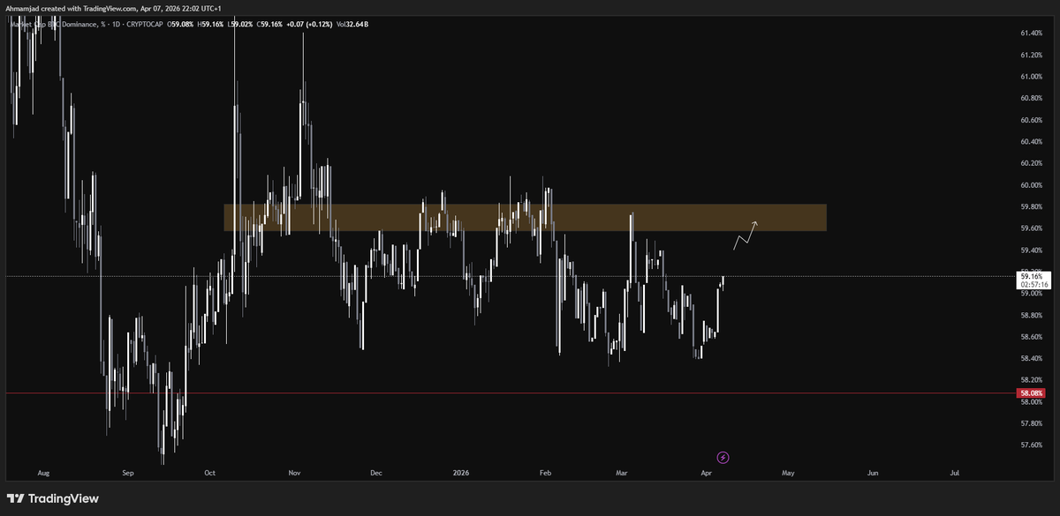Click the 60.00% level on price axis
1060x516 pixels.
(1031, 185)
